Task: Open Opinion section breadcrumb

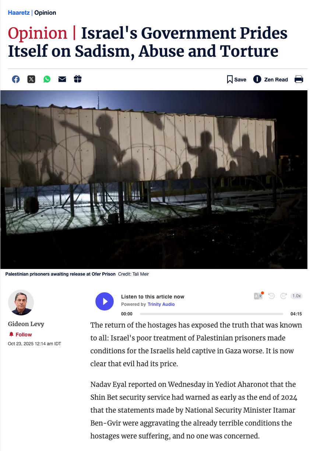Action: click(45, 13)
